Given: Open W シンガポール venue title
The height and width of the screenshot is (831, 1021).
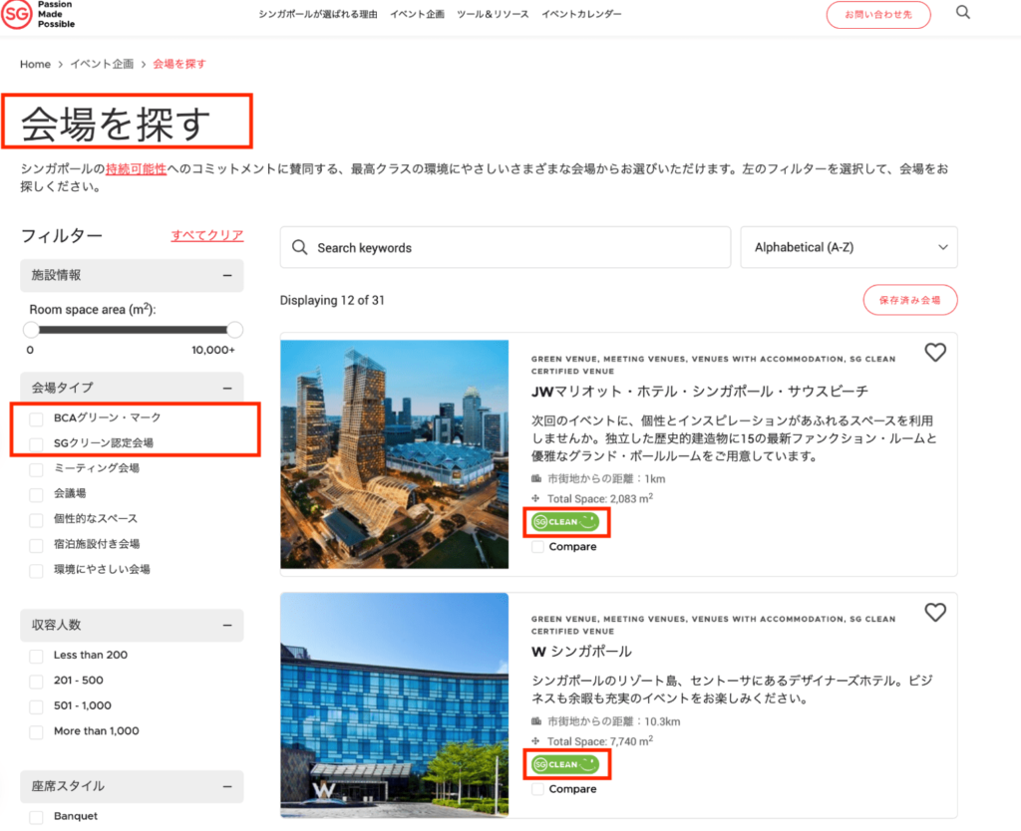Looking at the screenshot, I should click(x=581, y=652).
